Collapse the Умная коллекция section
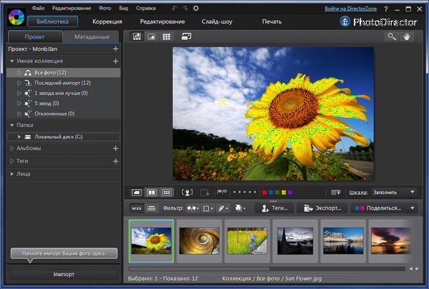Viewport: 429px width, 289px height. (12, 61)
